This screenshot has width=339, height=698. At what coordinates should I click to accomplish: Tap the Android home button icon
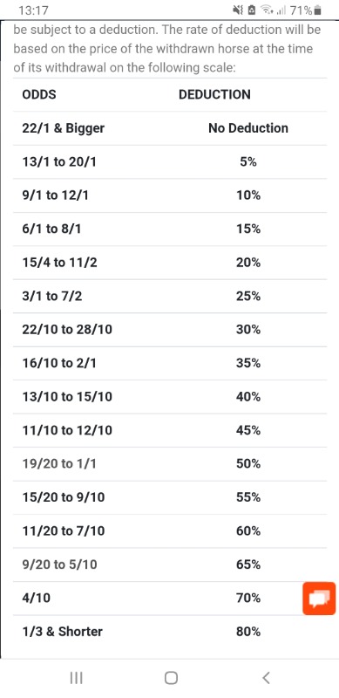(171, 678)
